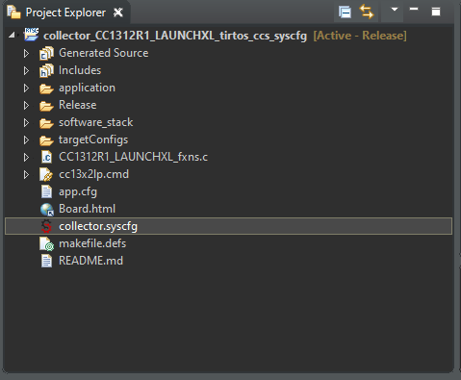Maximize the Project Explorer view
This screenshot has height=380, width=461.
436,12
